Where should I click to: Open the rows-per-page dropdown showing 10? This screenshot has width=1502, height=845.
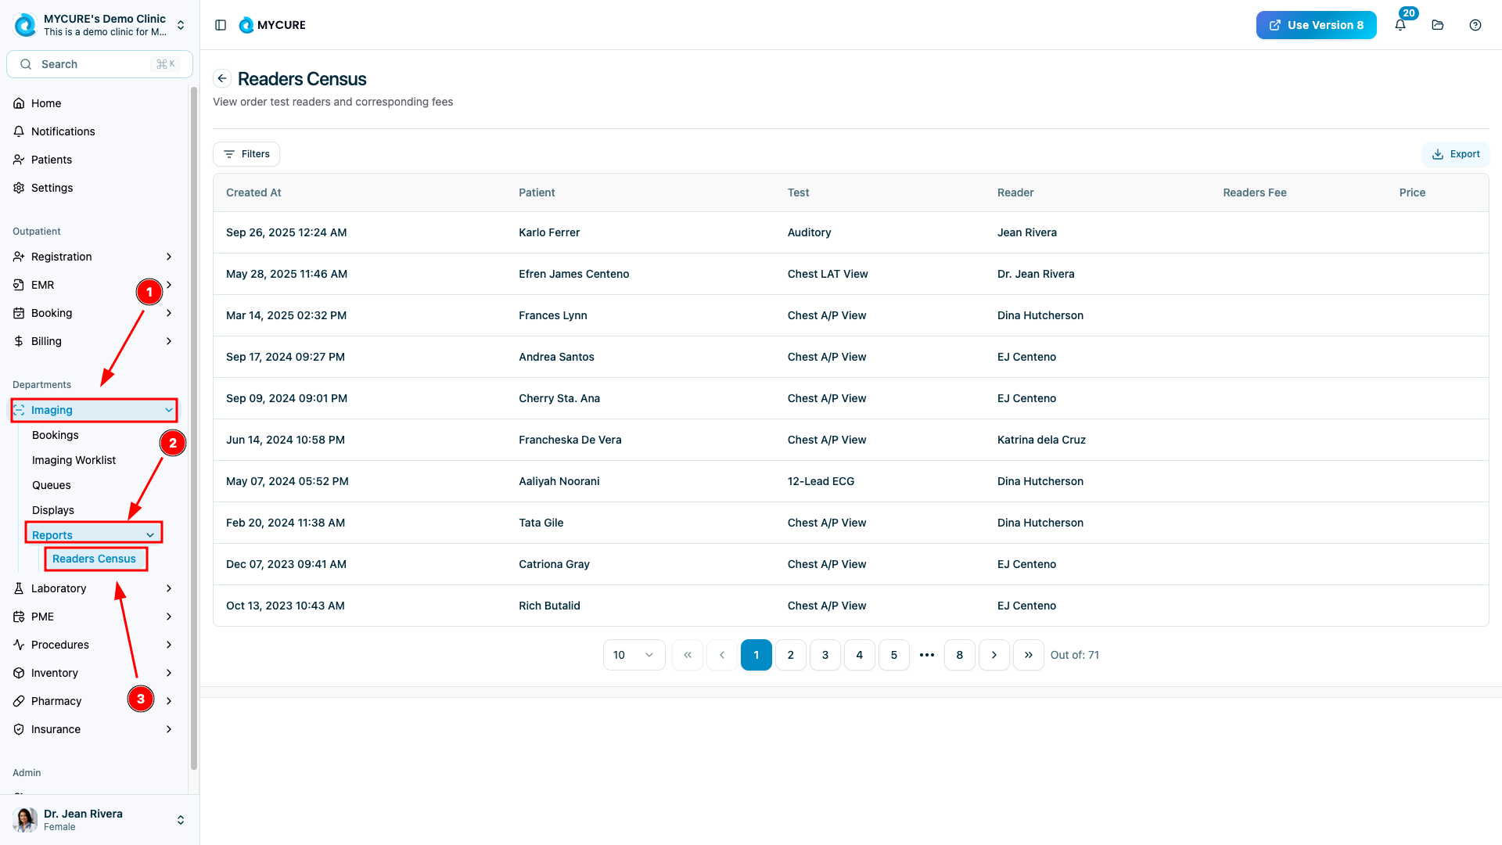[x=634, y=655]
